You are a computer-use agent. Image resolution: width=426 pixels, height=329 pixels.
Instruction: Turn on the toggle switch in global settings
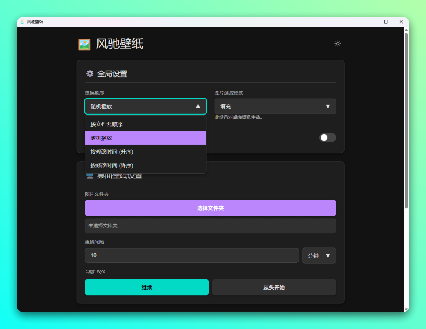click(x=327, y=138)
